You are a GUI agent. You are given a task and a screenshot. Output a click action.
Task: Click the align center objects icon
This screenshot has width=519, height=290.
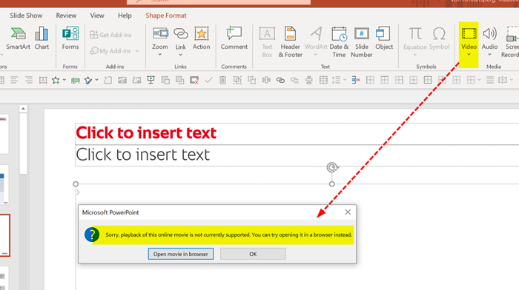coord(309,80)
